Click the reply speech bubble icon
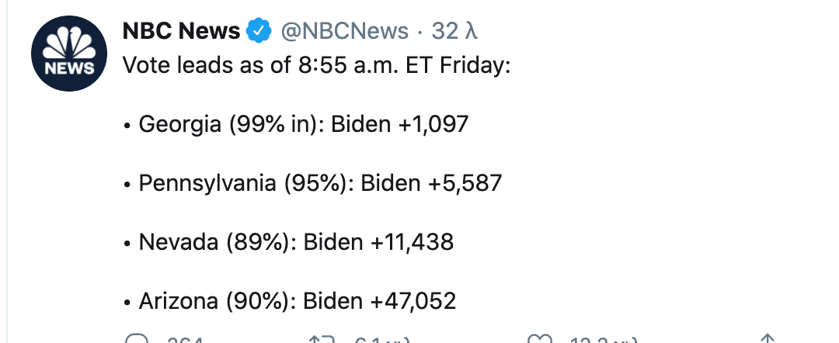This screenshot has height=343, width=839. click(x=136, y=339)
